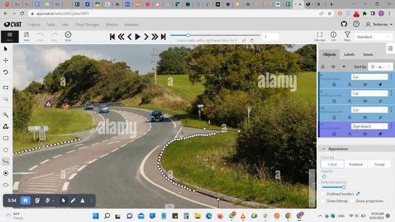Enter Fullscreen mode
Image resolution: width=395 pixels, height=222 pixels.
click(320, 36)
